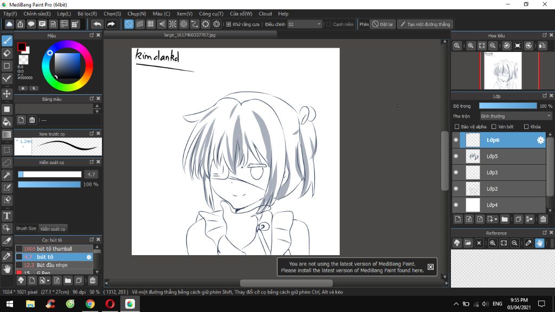Switch to Brush Size tab
Image resolution: width=555 pixels, height=312 pixels.
pos(26,229)
